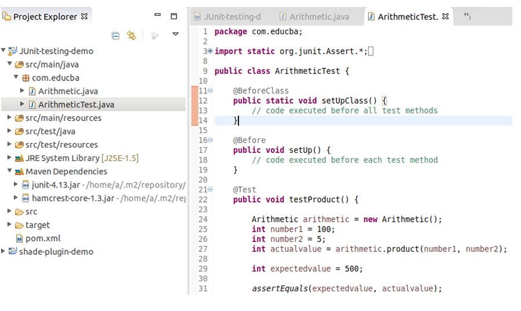Collapse the testProduct method fold on line 21
This screenshot has width=521, height=311.
click(210, 189)
